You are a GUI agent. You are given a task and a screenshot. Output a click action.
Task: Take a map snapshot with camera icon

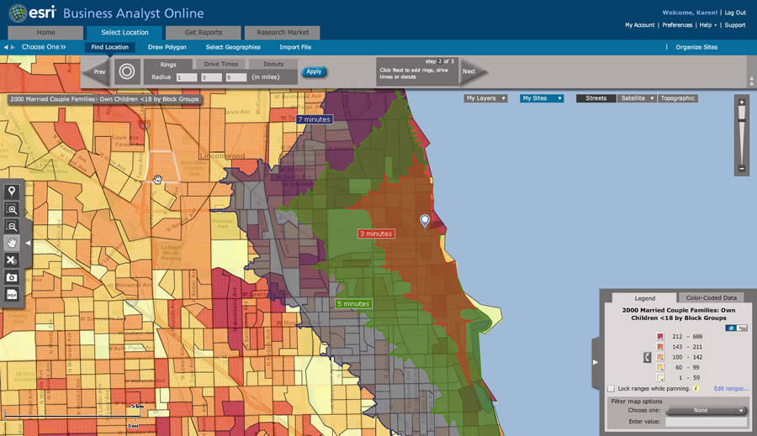coord(12,277)
